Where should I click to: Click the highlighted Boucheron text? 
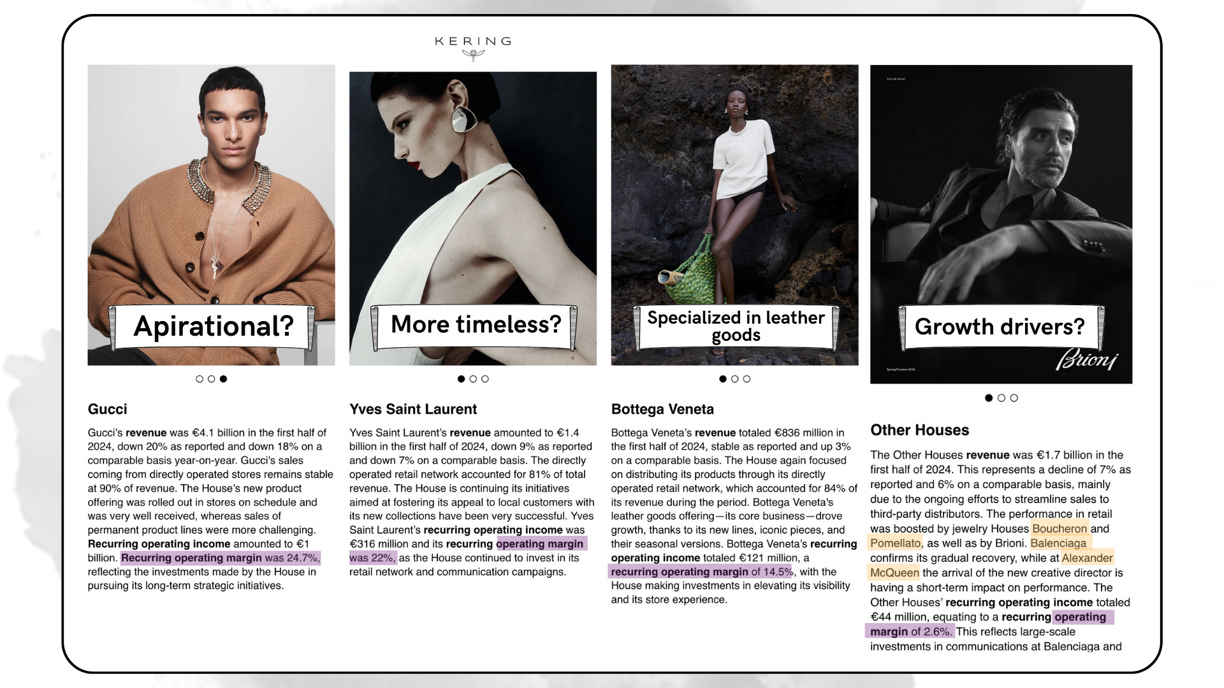1059,529
